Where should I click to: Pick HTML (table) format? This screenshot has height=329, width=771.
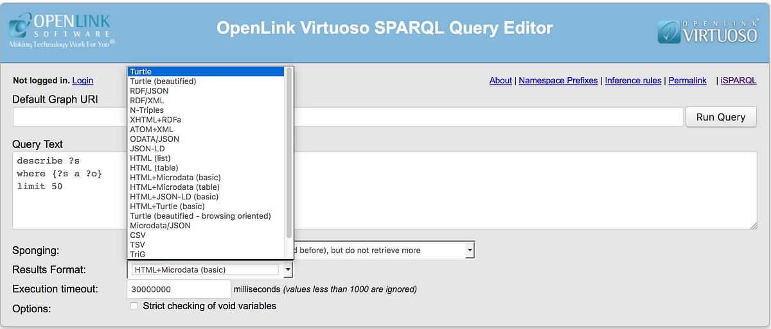(206, 168)
